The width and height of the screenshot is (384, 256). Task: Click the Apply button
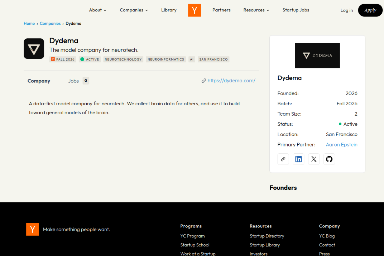pos(370,10)
